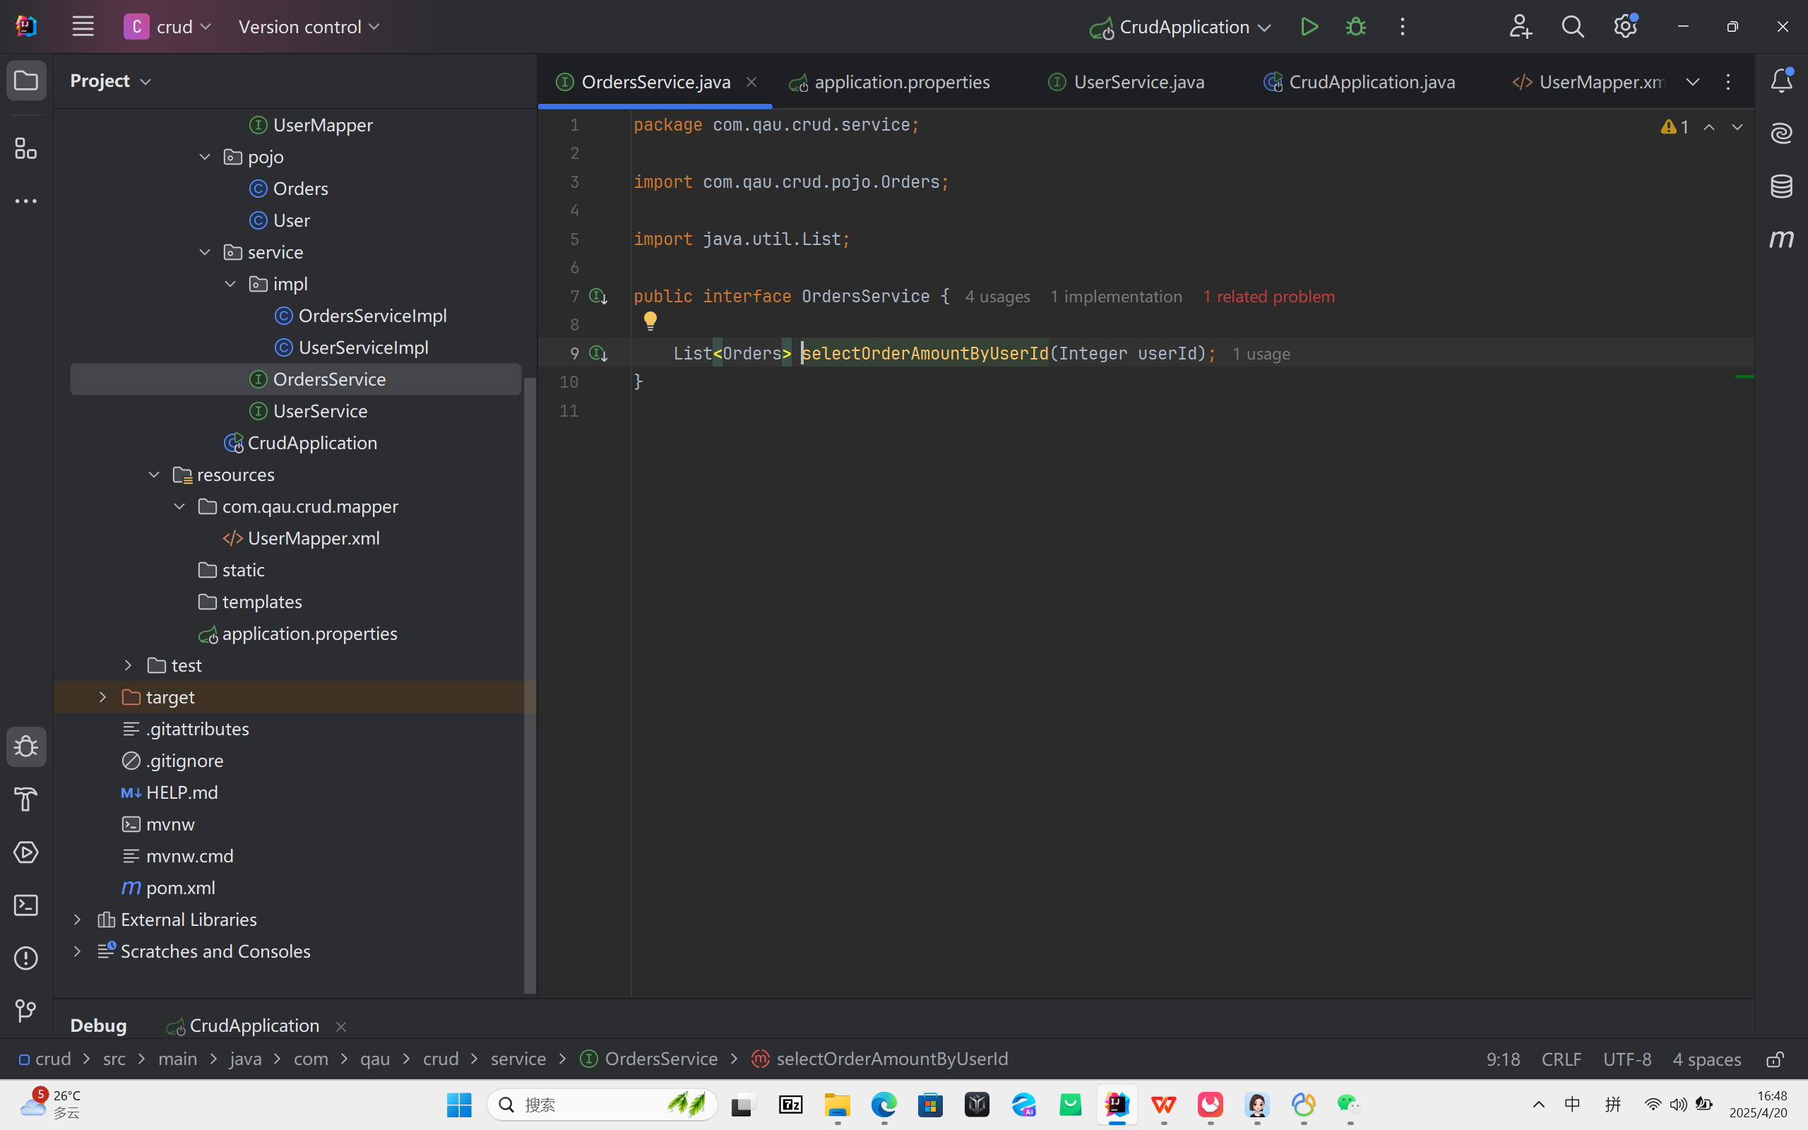Start debugging with the bug icon in toolbar

tap(1355, 27)
